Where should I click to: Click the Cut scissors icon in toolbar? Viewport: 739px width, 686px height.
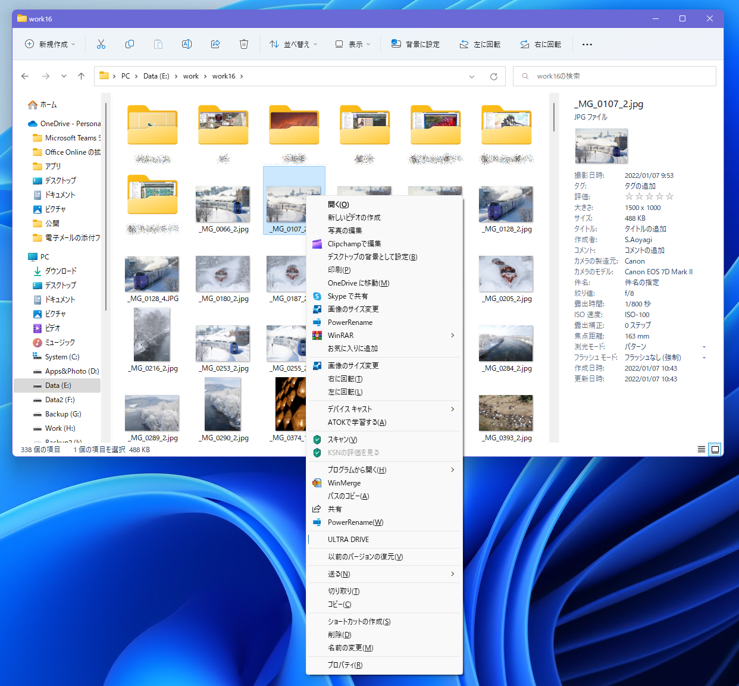[101, 44]
